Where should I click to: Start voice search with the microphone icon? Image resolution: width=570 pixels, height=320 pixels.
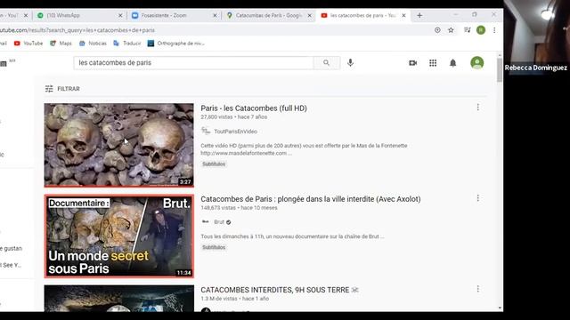click(x=350, y=63)
